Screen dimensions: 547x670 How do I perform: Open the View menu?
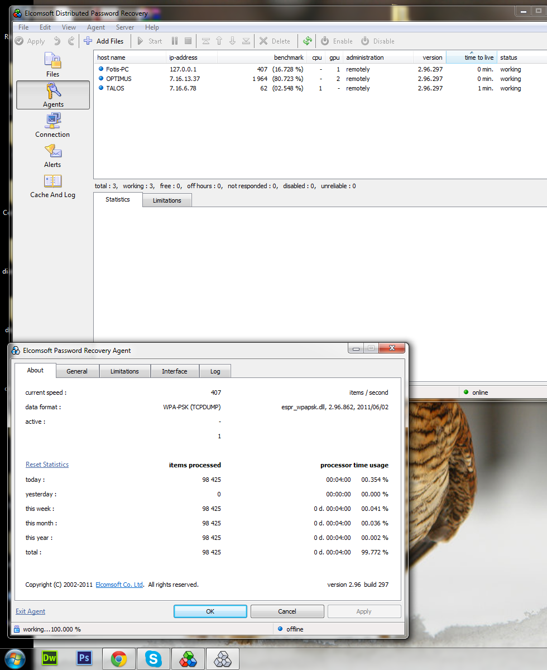click(x=69, y=27)
